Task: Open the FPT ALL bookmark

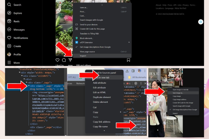Action: [72, 77]
